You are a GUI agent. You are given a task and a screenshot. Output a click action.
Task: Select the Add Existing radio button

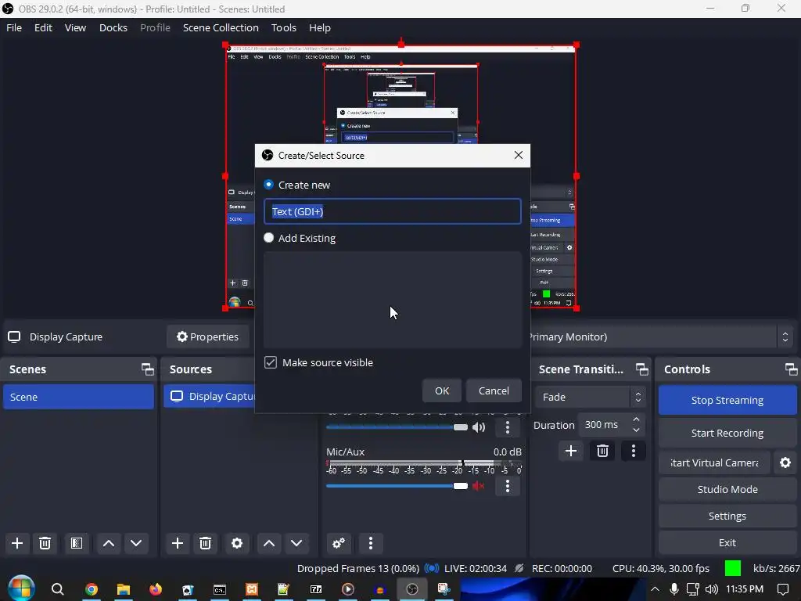(x=269, y=238)
